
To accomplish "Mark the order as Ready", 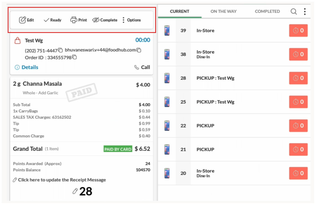I will click(x=52, y=20).
